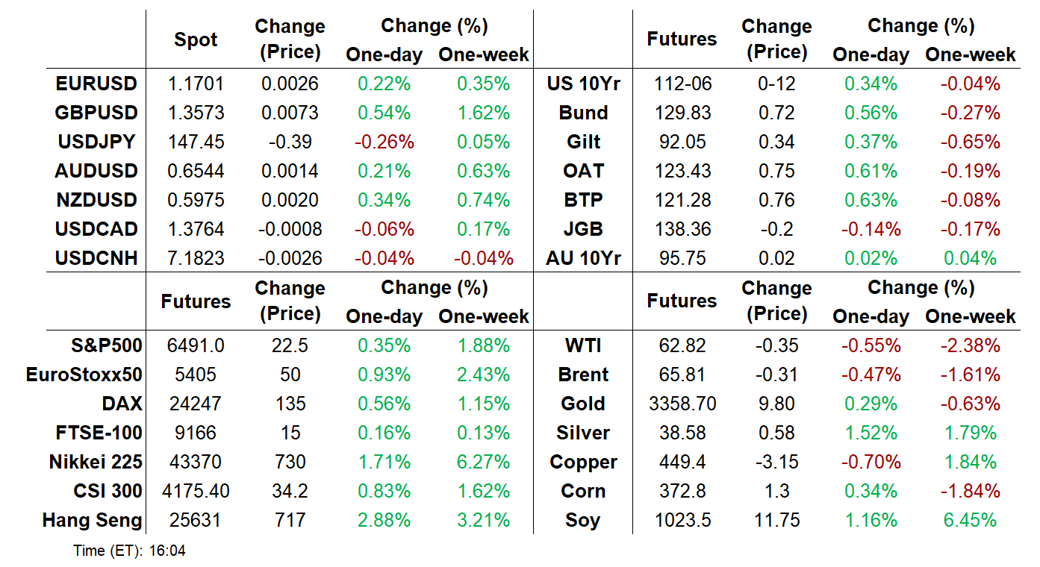This screenshot has width=1040, height=567.
Task: Click the Time (ET) 16:04 label
Action: click(129, 551)
